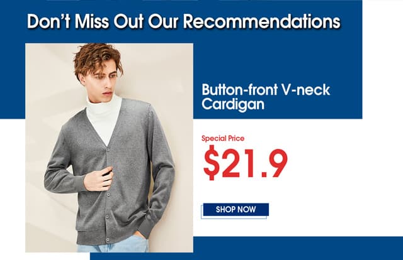This screenshot has height=260, width=403.
Task: Click the model's hand holding the cardigan
Action: click(99, 179)
